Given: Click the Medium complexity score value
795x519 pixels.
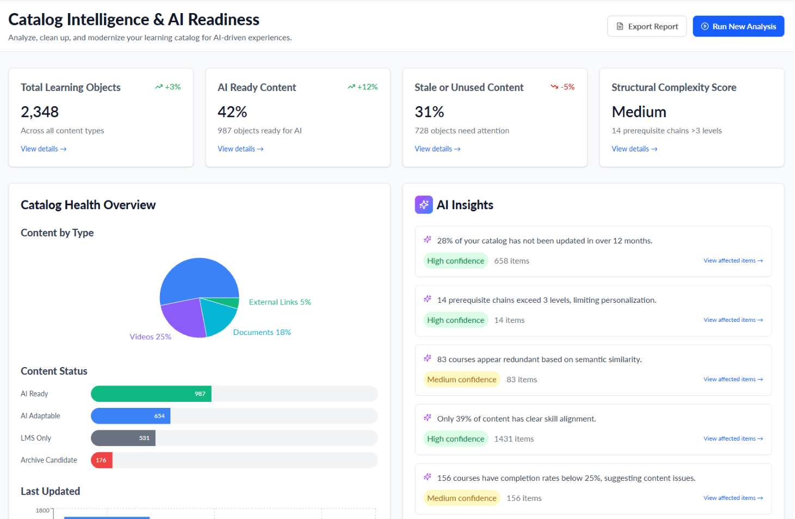Looking at the screenshot, I should 639,112.
